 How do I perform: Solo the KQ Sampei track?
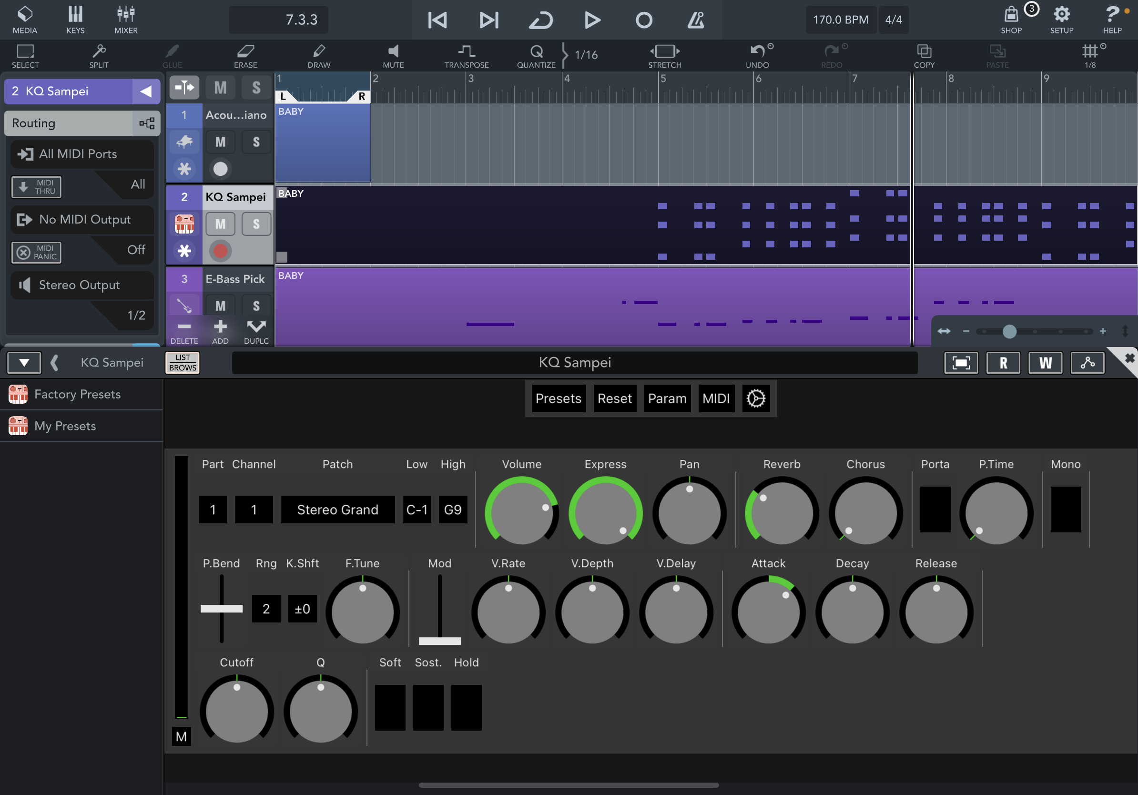click(256, 224)
